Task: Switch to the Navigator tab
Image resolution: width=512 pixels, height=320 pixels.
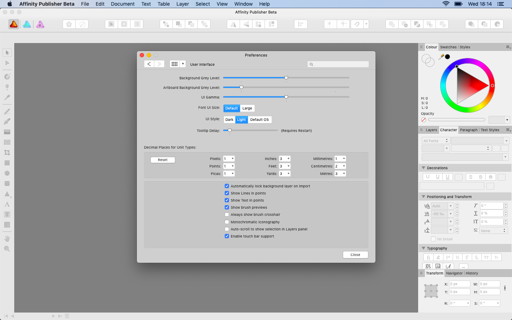Action: [454, 273]
